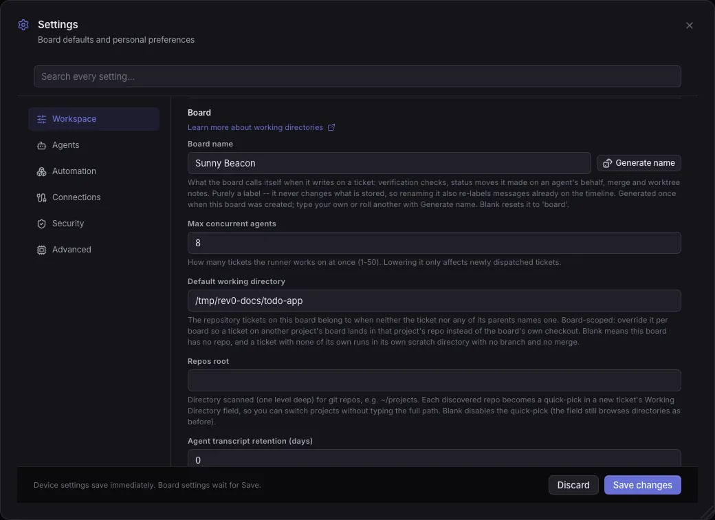The image size is (715, 520).
Task: Click the Repos root label
Action: point(208,361)
